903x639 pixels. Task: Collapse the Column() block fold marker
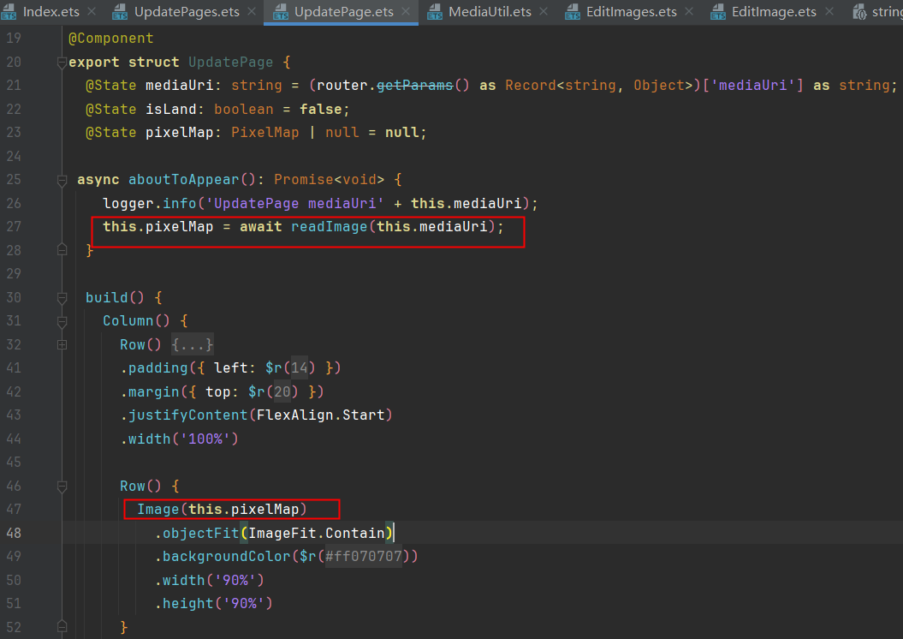click(62, 321)
